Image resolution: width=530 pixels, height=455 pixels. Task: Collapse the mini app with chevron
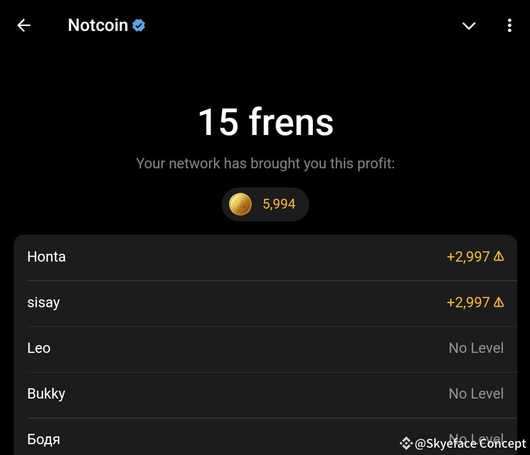coord(469,26)
